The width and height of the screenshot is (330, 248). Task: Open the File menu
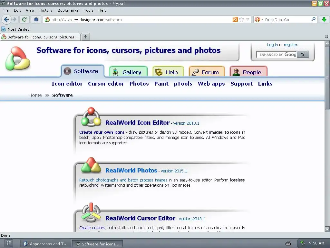tap(5, 10)
